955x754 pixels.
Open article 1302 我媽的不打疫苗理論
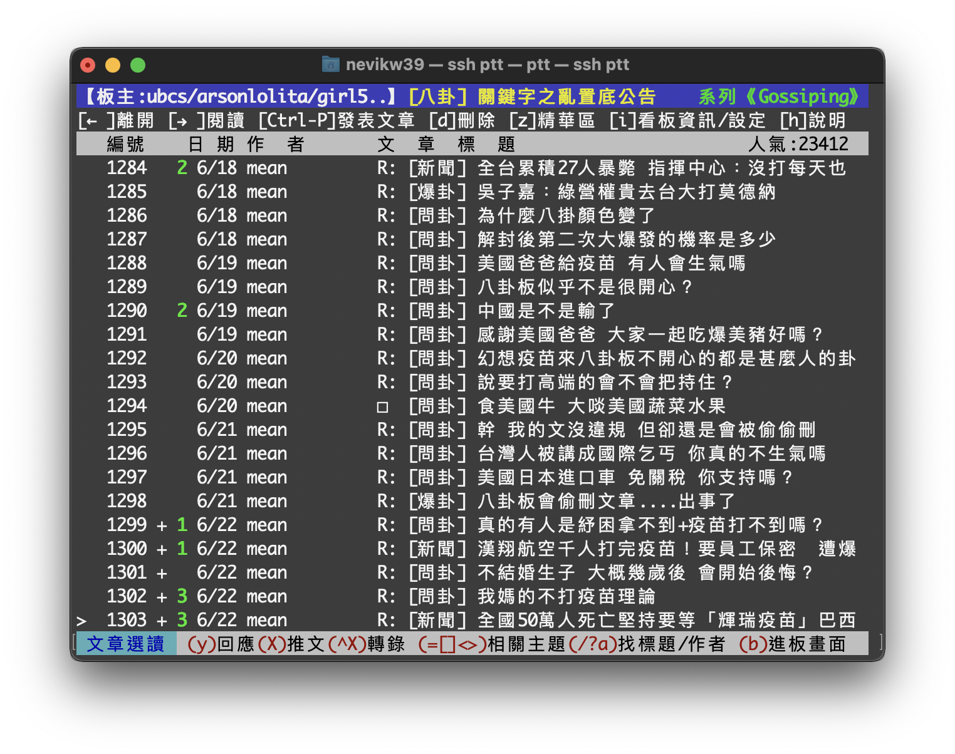click(x=472, y=596)
